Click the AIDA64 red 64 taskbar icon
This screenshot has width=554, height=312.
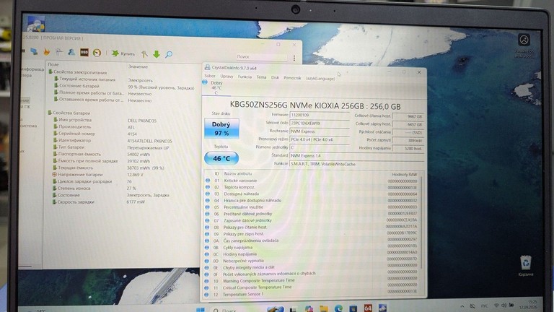coord(367,308)
